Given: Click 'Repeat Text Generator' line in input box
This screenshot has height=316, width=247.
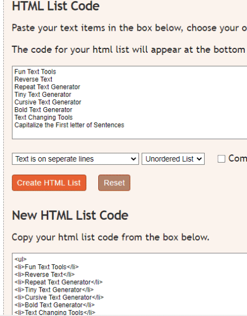Looking at the screenshot, I should point(47,87).
